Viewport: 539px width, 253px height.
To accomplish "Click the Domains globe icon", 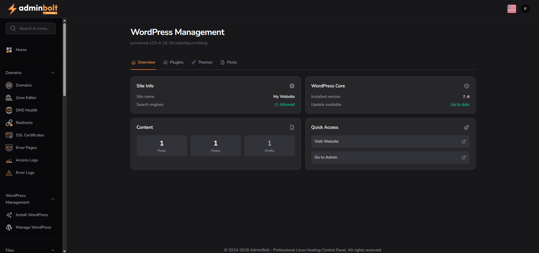I will point(9,85).
